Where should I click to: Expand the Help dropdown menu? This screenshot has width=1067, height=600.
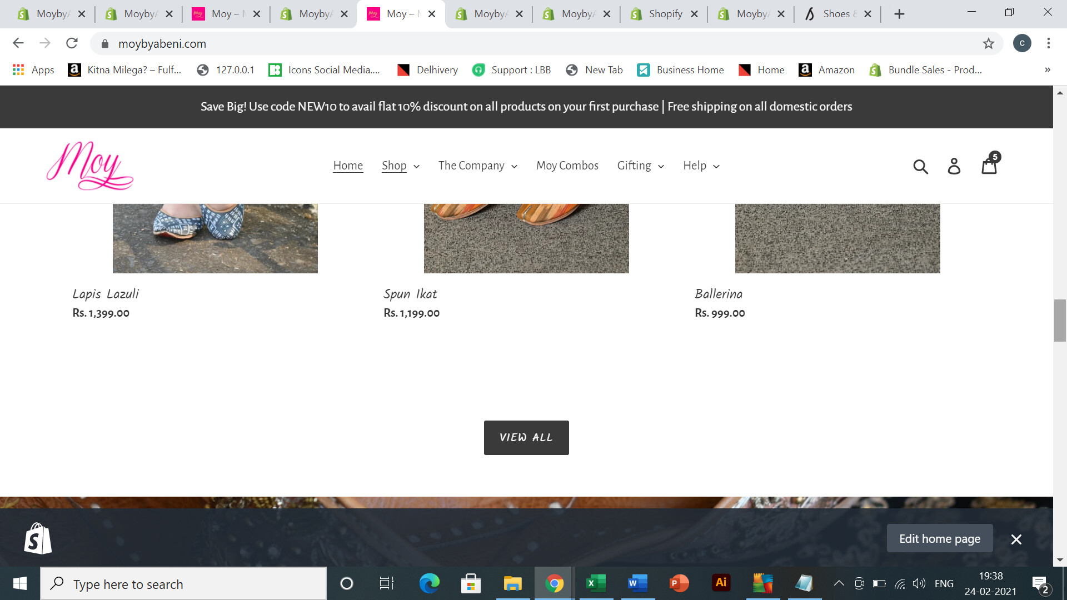point(701,166)
